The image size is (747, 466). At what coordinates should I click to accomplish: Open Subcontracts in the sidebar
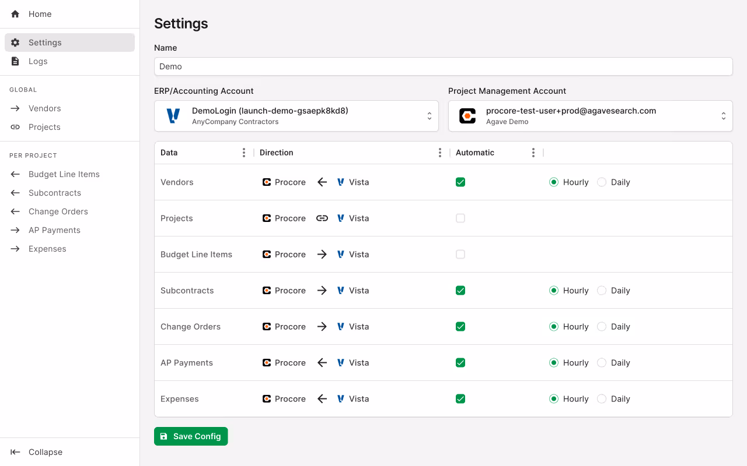69,193
